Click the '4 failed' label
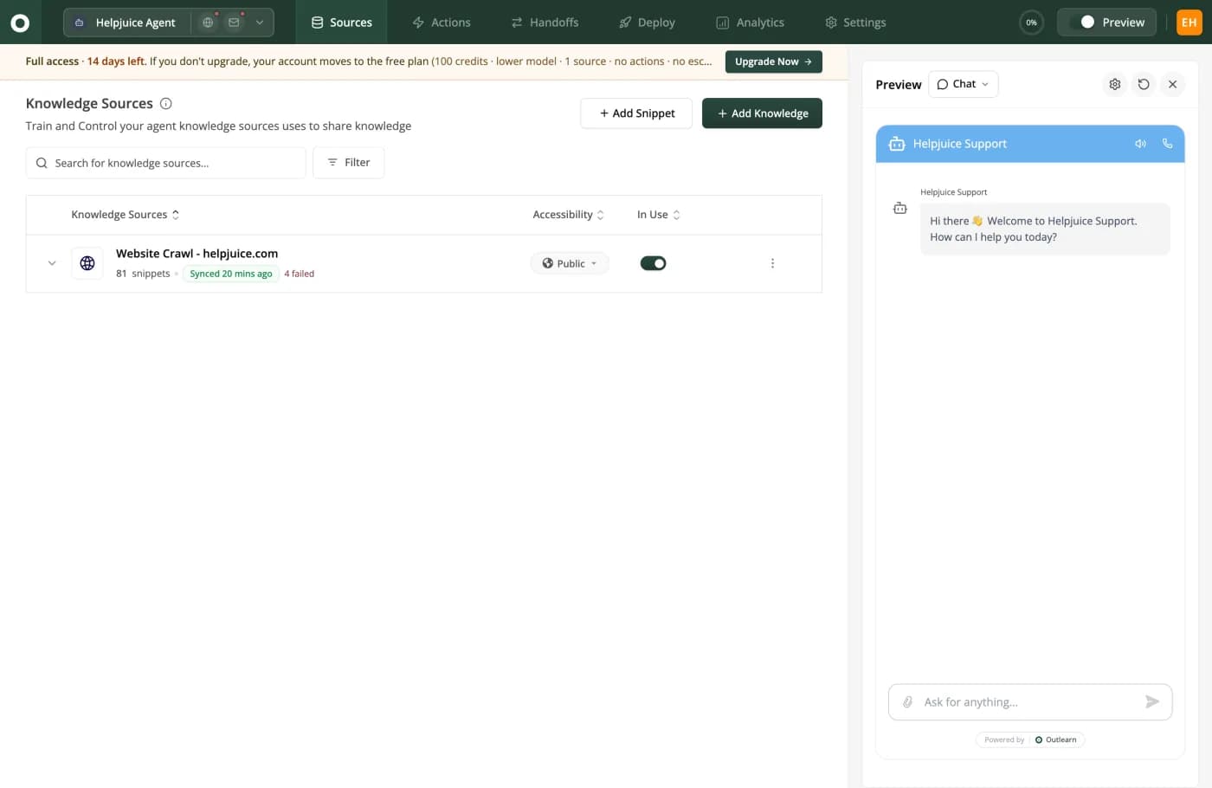The image size is (1212, 788). (x=300, y=274)
